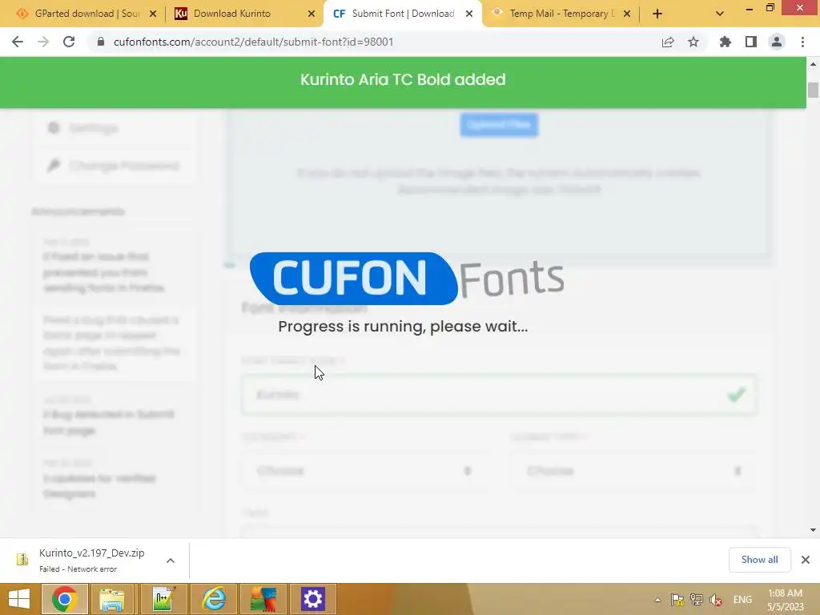Click the Font Family Name field

coord(499,395)
